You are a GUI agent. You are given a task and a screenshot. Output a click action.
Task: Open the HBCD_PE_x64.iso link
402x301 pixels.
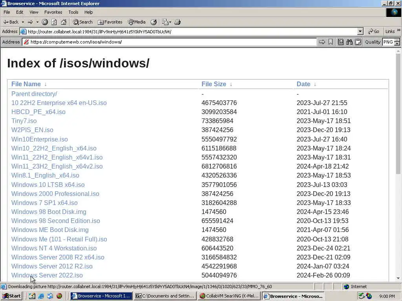(x=38, y=112)
